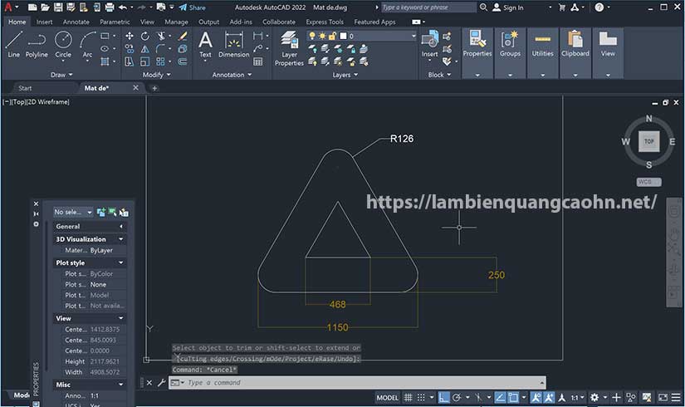
Task: Expand the Modify panel dropdown
Action: click(x=156, y=75)
